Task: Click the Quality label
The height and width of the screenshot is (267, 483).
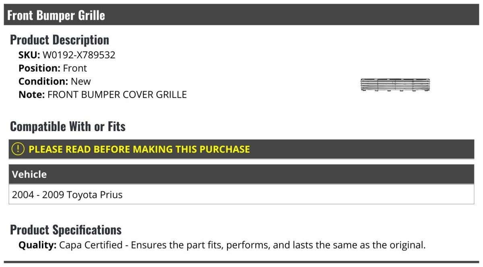Action: point(37,245)
